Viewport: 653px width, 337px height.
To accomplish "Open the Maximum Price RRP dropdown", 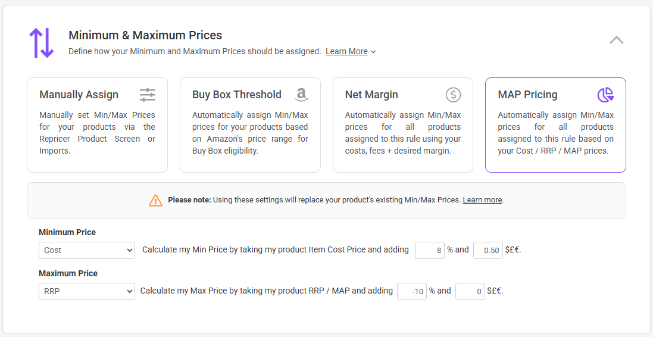I will click(x=87, y=291).
